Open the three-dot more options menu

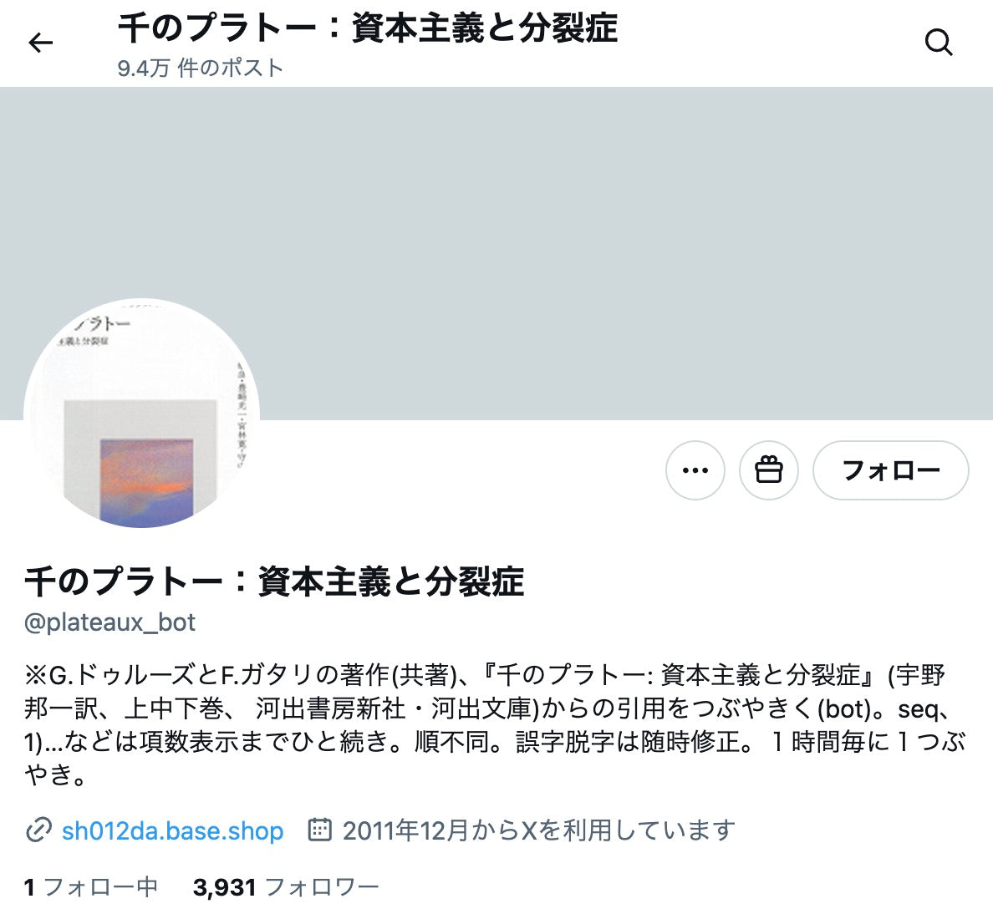[695, 470]
